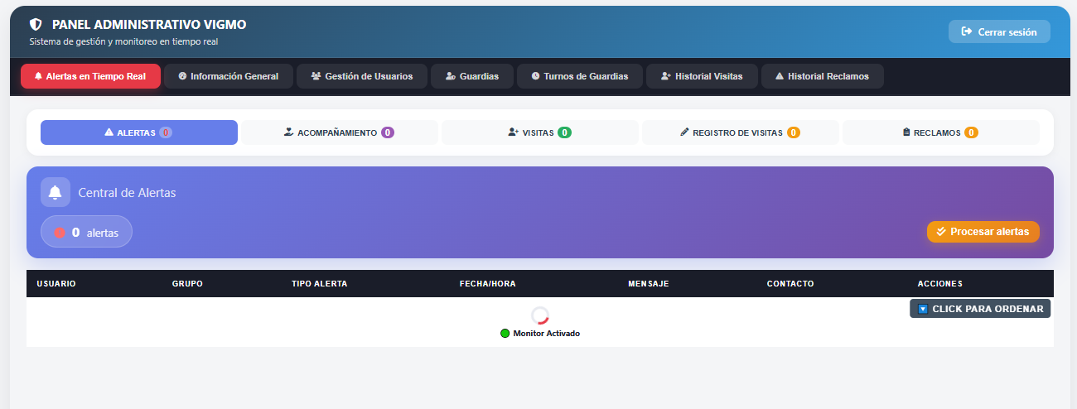Click the bell icon in Central de Alertas
1077x409 pixels.
[x=56, y=192]
